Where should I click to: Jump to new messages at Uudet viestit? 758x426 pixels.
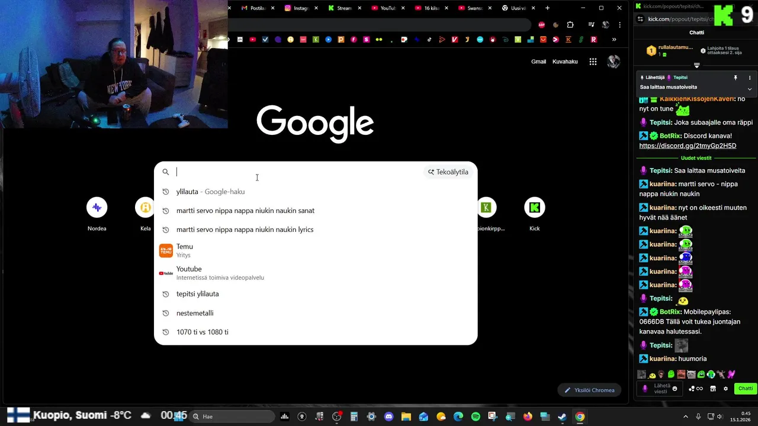tap(696, 158)
